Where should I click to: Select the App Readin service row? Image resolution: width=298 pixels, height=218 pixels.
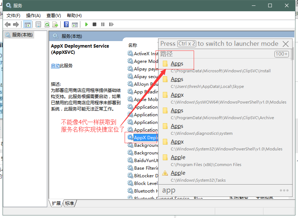(143, 92)
